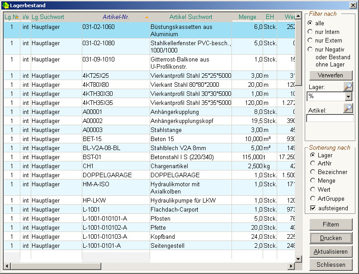Select 'Vierkant Stahl 80*80*2000' row
359x274 pixels.
[149, 85]
